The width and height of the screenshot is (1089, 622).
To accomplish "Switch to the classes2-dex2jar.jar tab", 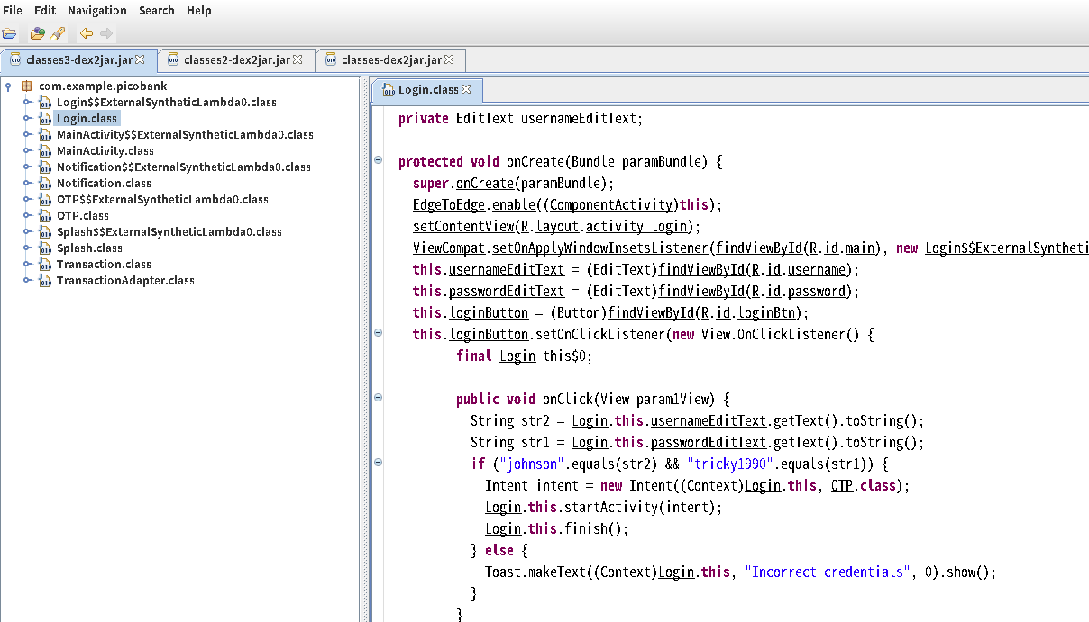I will [x=236, y=60].
